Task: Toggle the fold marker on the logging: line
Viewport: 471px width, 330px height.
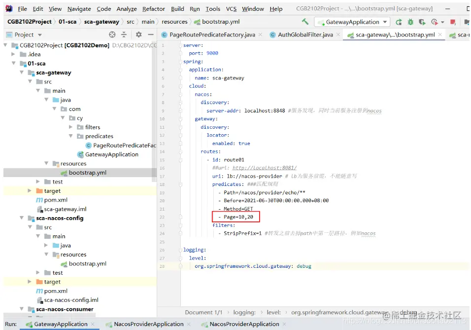Action: pos(180,250)
